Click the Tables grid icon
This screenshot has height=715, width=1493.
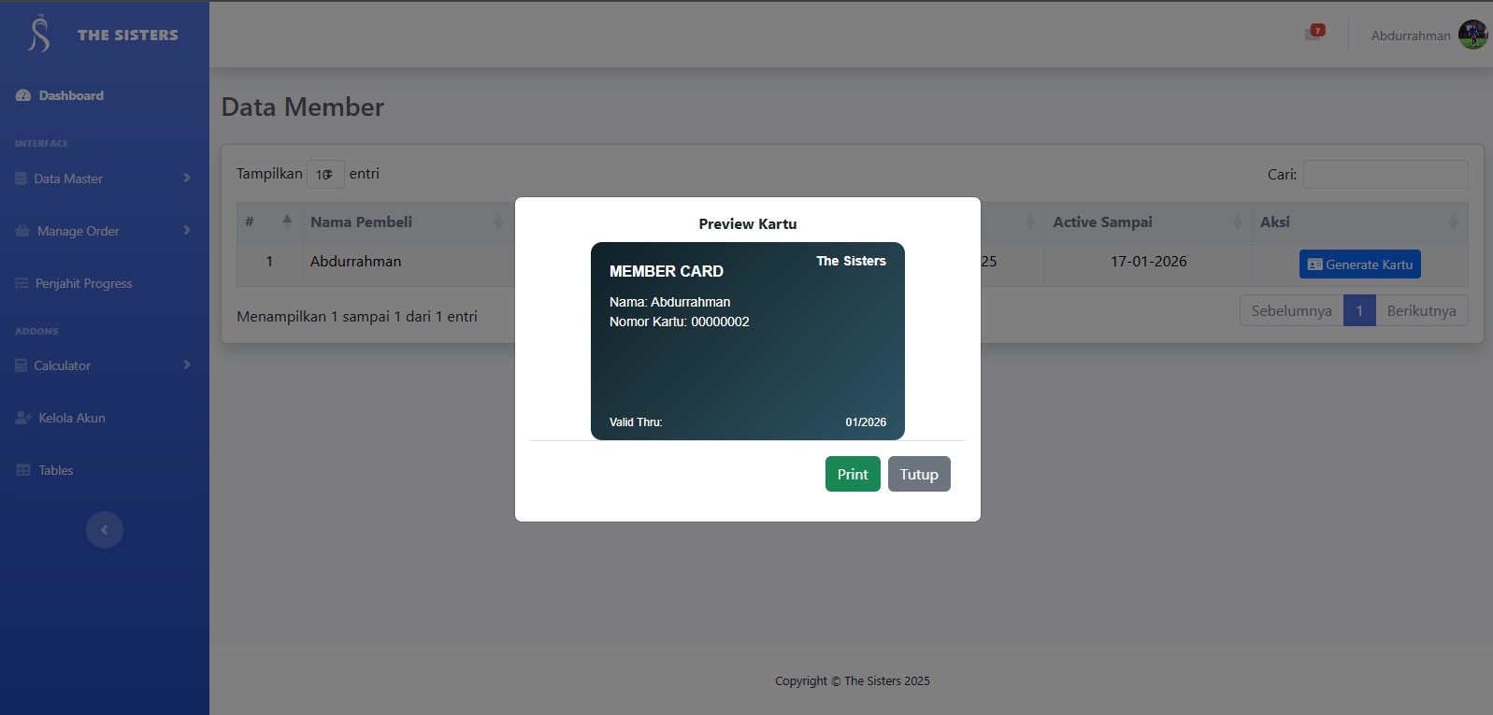pyautogui.click(x=23, y=470)
